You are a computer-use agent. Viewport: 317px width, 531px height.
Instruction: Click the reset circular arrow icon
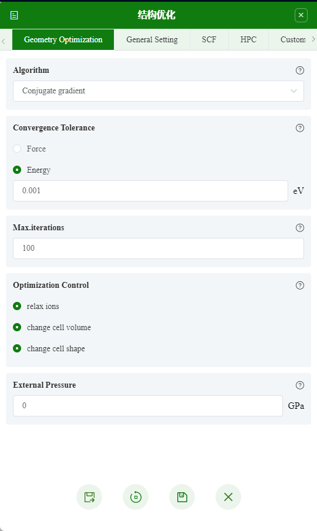pyautogui.click(x=136, y=497)
